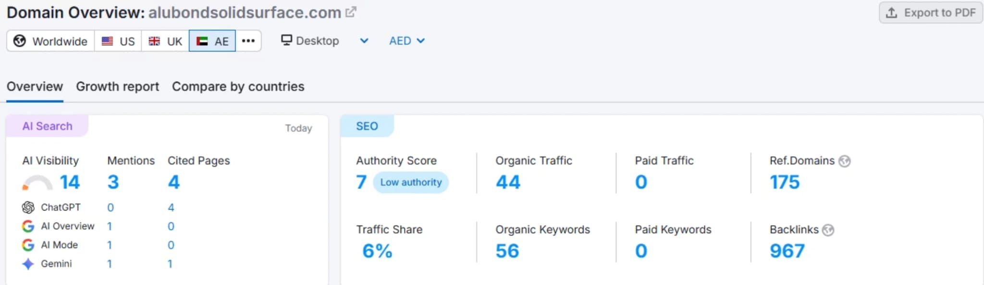The width and height of the screenshot is (984, 285).
Task: Click the Authority Score heading
Action: click(396, 161)
